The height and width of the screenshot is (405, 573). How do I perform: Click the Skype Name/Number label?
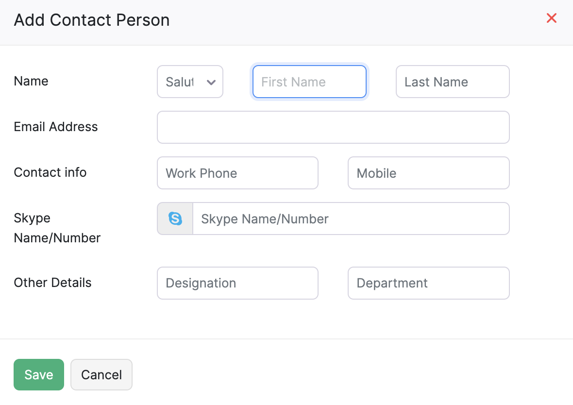pyautogui.click(x=57, y=228)
